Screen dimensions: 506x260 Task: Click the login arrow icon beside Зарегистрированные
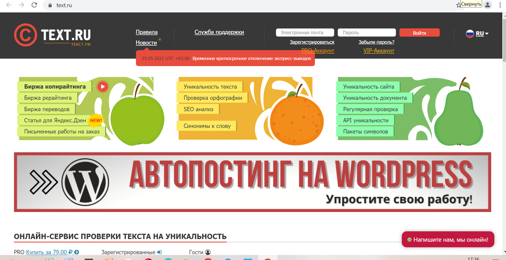[x=159, y=252]
